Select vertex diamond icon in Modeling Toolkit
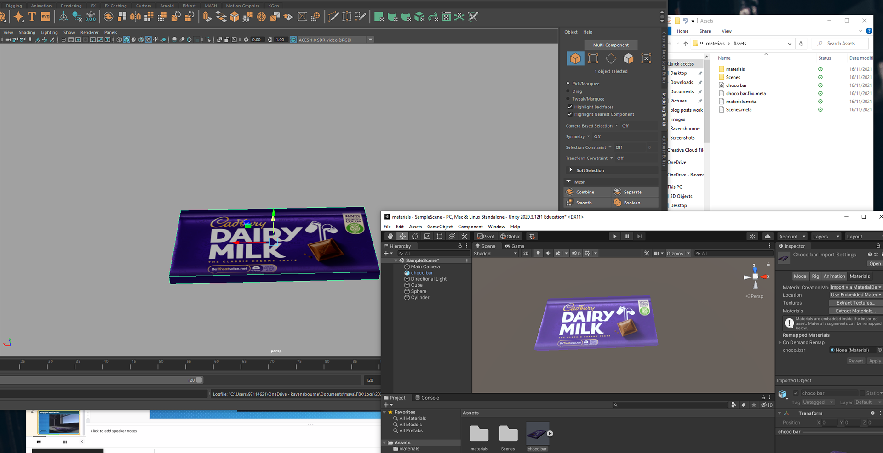Image resolution: width=883 pixels, height=453 pixels. 611,58
